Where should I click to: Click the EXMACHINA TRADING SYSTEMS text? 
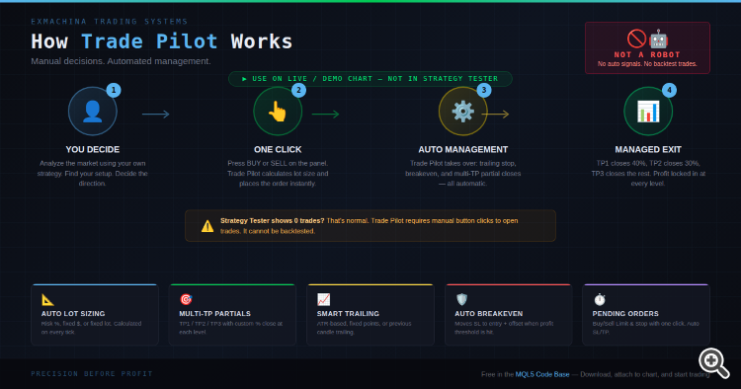(109, 22)
